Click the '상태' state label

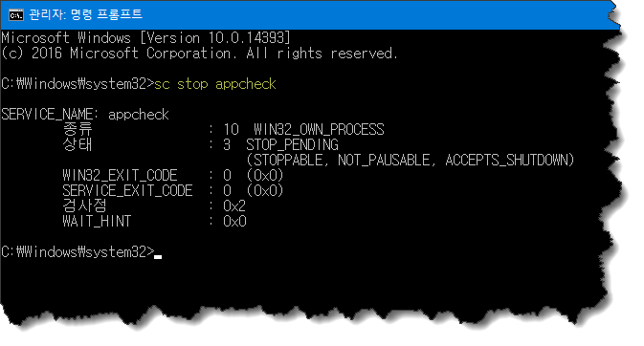pos(78,144)
